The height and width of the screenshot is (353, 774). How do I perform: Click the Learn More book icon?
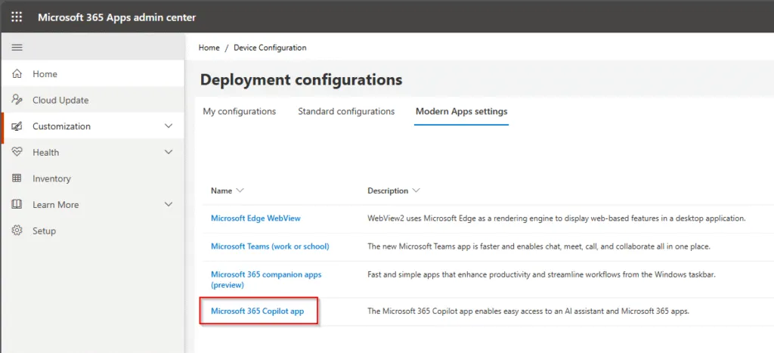coord(17,204)
